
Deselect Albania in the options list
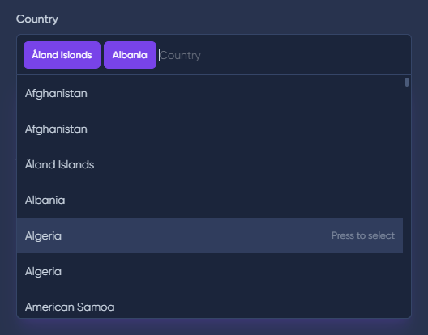(x=210, y=200)
